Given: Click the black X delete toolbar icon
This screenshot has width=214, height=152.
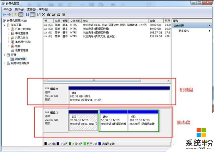Looking at the screenshot, I should coord(44,14).
